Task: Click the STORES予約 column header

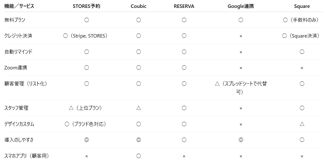Action: coord(87,6)
